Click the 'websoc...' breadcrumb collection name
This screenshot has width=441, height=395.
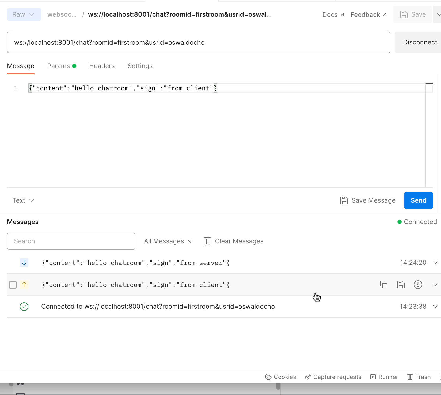click(x=62, y=14)
